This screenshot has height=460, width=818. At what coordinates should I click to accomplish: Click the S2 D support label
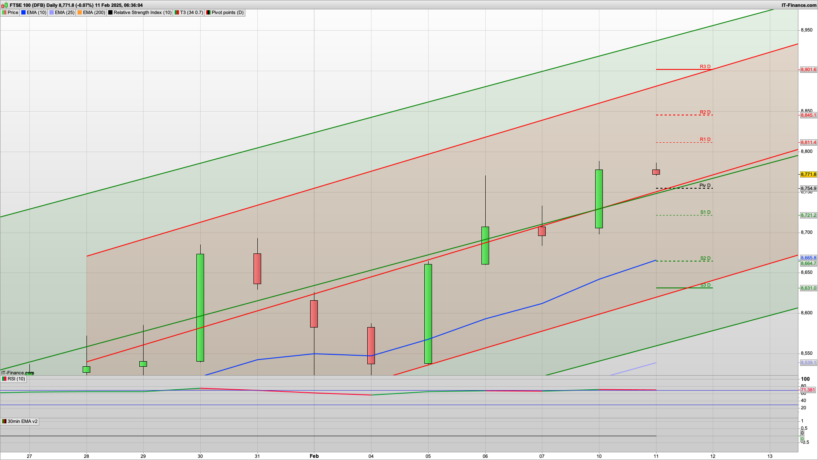pyautogui.click(x=705, y=258)
